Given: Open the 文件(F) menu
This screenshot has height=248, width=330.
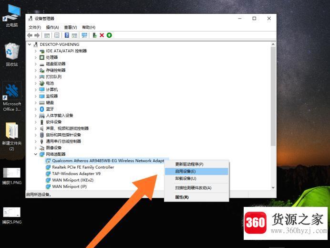Looking at the screenshot, I should [34, 27].
